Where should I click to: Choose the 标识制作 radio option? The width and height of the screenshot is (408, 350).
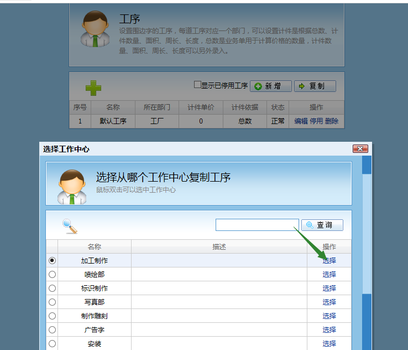coord(53,288)
